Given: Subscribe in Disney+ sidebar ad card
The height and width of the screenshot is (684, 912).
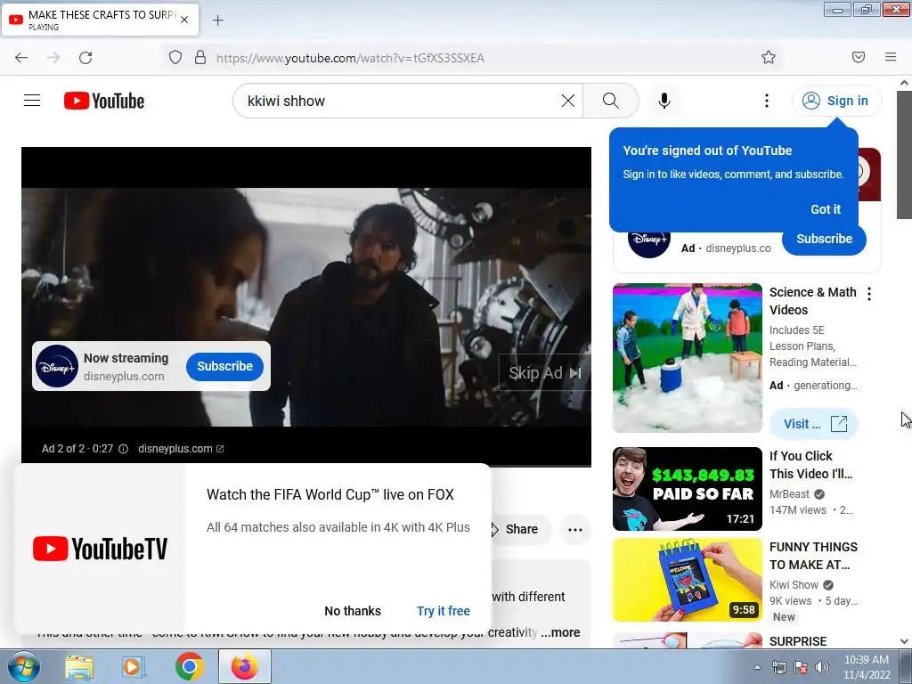Looking at the screenshot, I should click(824, 239).
